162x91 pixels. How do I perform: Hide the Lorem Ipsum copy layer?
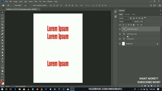(x=120, y=34)
